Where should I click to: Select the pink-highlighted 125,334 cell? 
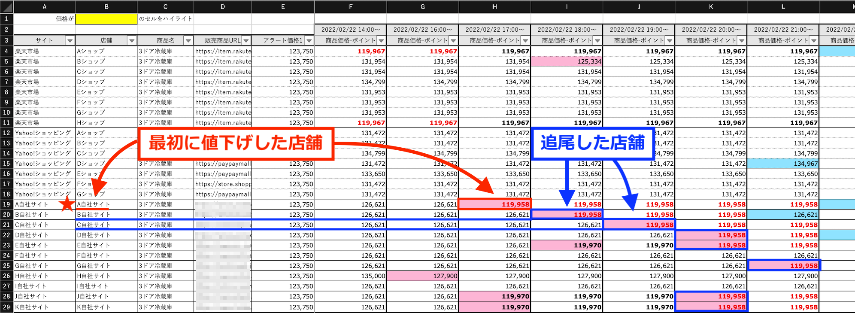click(x=567, y=61)
